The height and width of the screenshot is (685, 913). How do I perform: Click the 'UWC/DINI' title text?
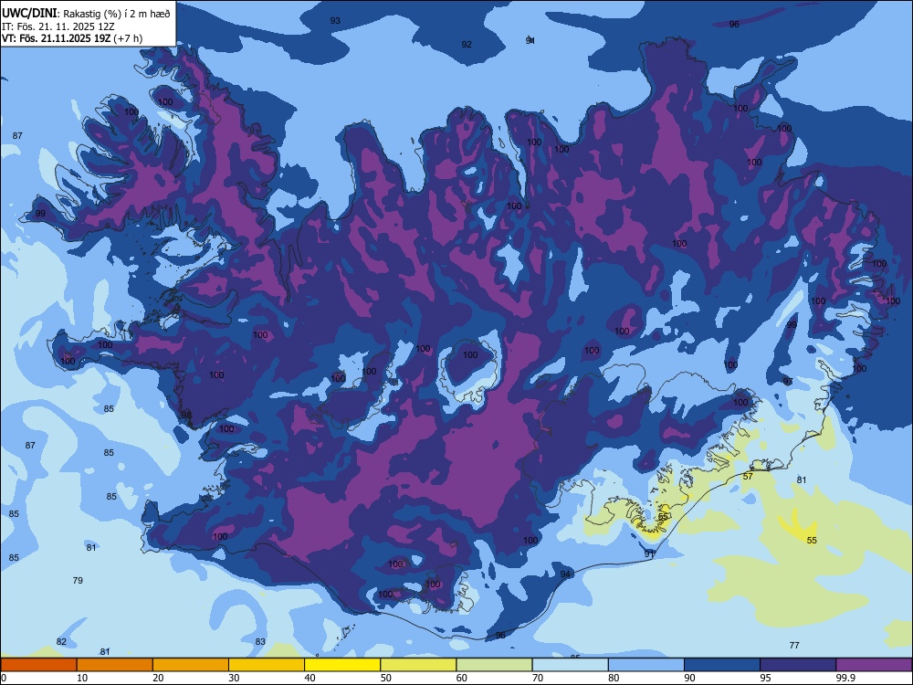click(x=29, y=14)
